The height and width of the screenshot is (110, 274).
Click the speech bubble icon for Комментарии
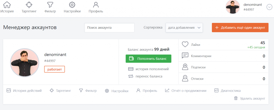click(185, 56)
